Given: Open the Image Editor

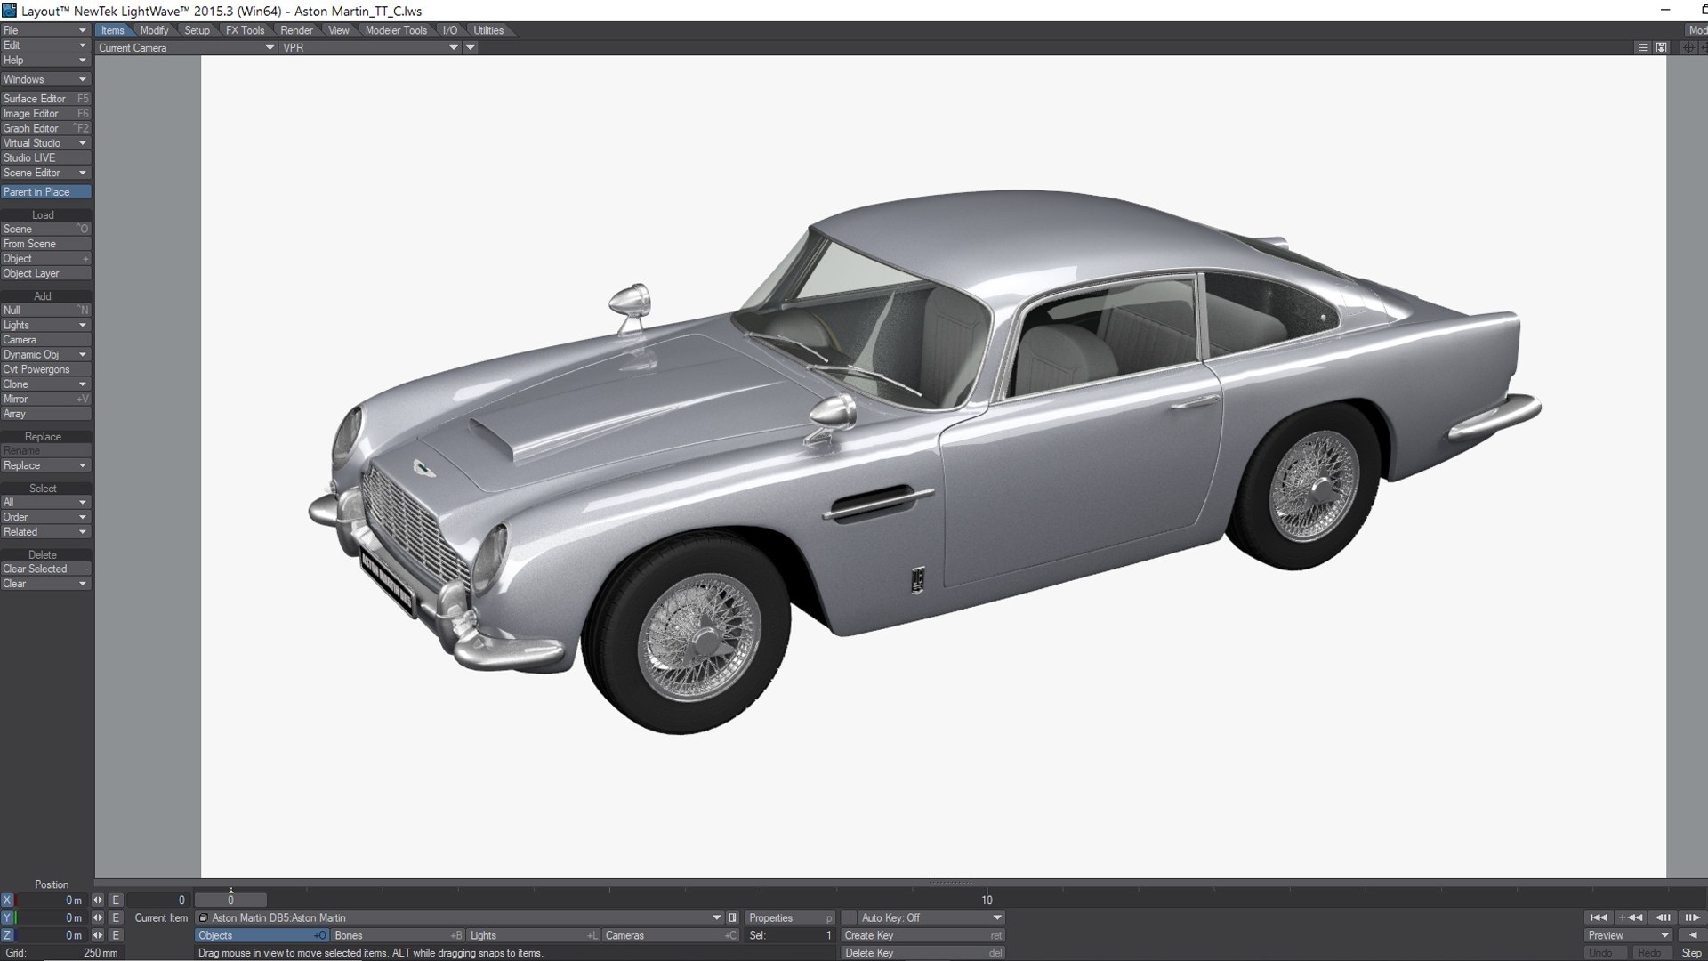Looking at the screenshot, I should [45, 114].
